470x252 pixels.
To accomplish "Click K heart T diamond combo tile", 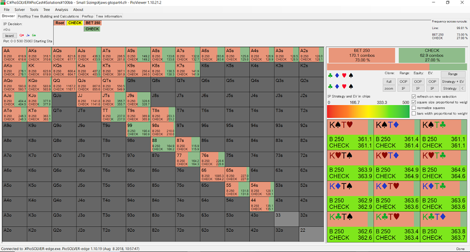I will (397, 165).
